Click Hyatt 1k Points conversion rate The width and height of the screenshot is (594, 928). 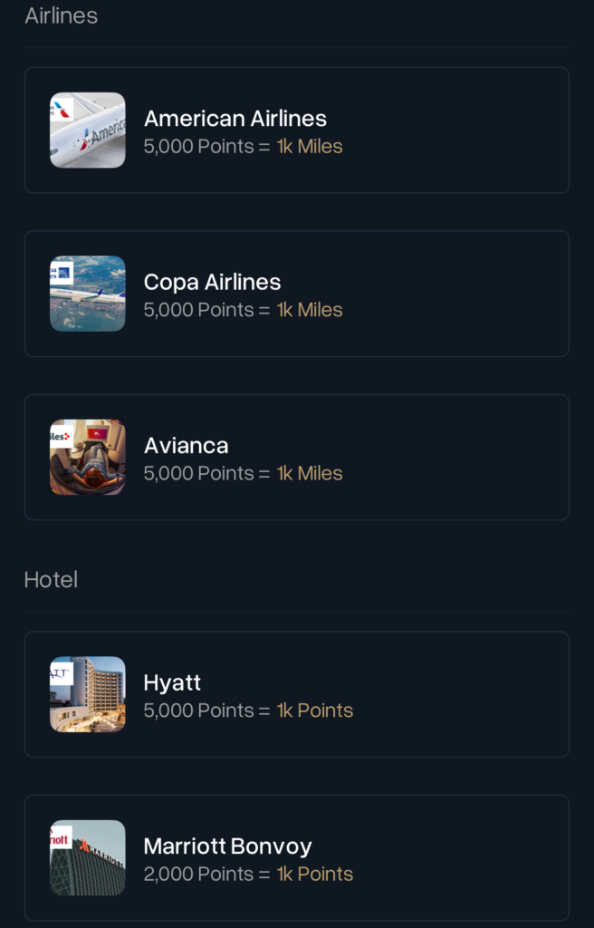(315, 710)
